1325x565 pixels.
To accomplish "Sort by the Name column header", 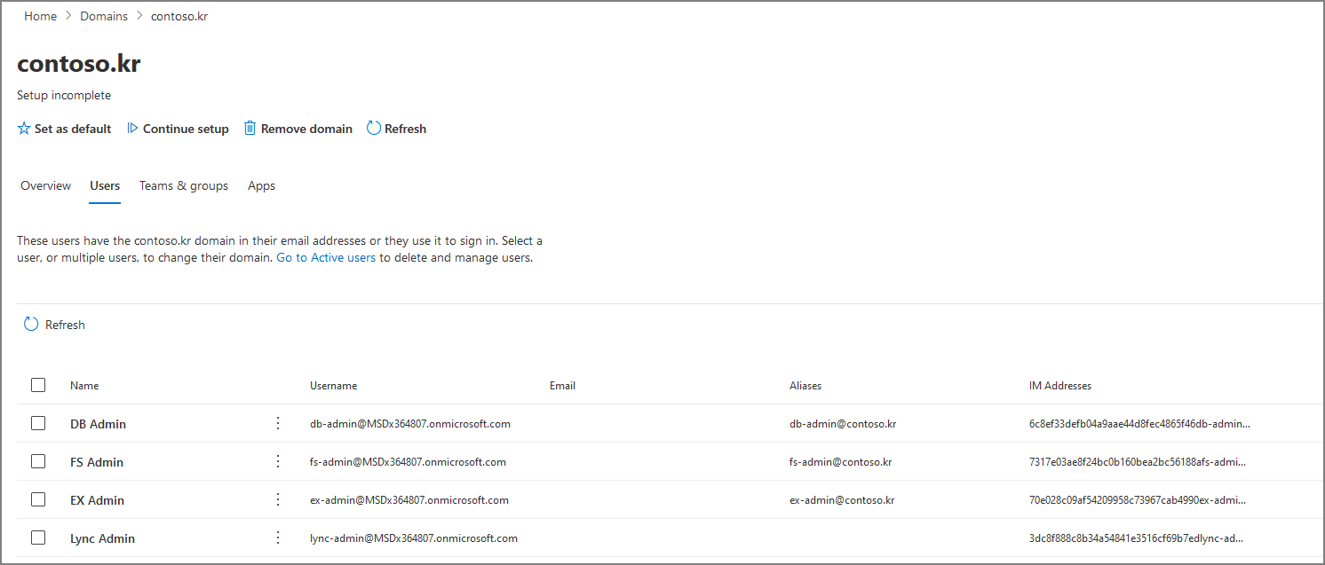I will tap(84, 386).
